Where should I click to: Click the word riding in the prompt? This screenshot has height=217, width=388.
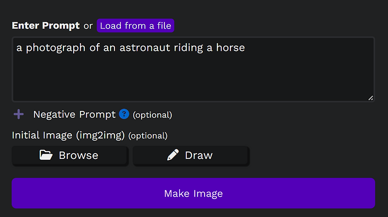(188, 47)
